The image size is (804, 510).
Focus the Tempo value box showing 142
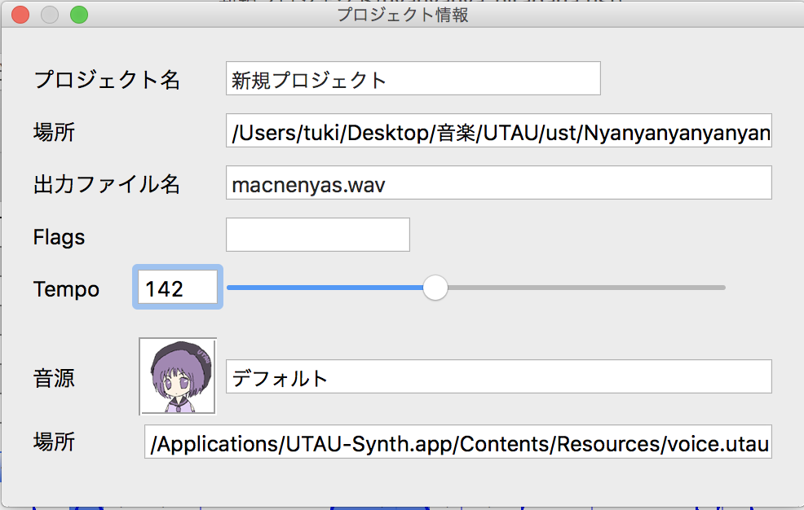[x=178, y=288]
